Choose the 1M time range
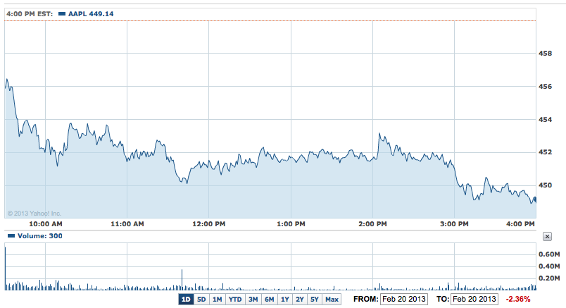The height and width of the screenshot is (308, 566). 217,300
